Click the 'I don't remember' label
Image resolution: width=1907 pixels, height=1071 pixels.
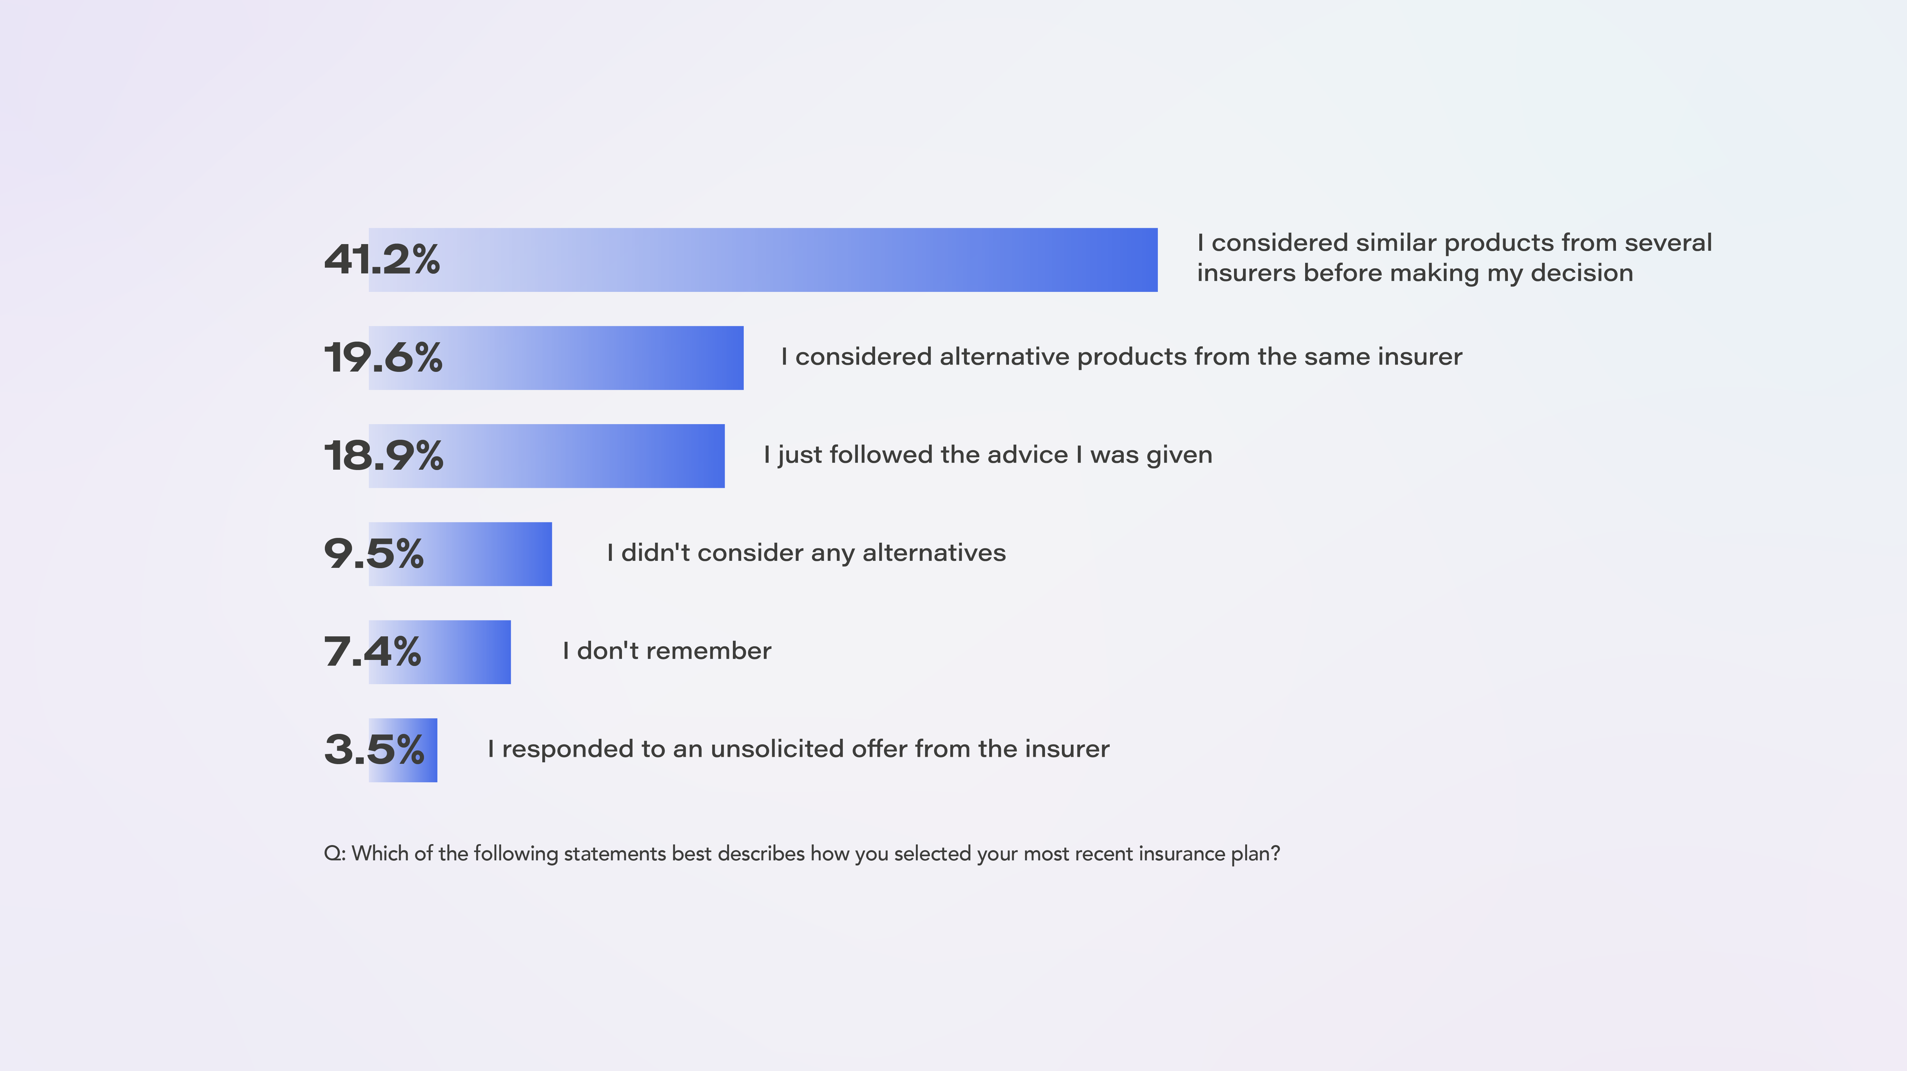pyautogui.click(x=667, y=651)
